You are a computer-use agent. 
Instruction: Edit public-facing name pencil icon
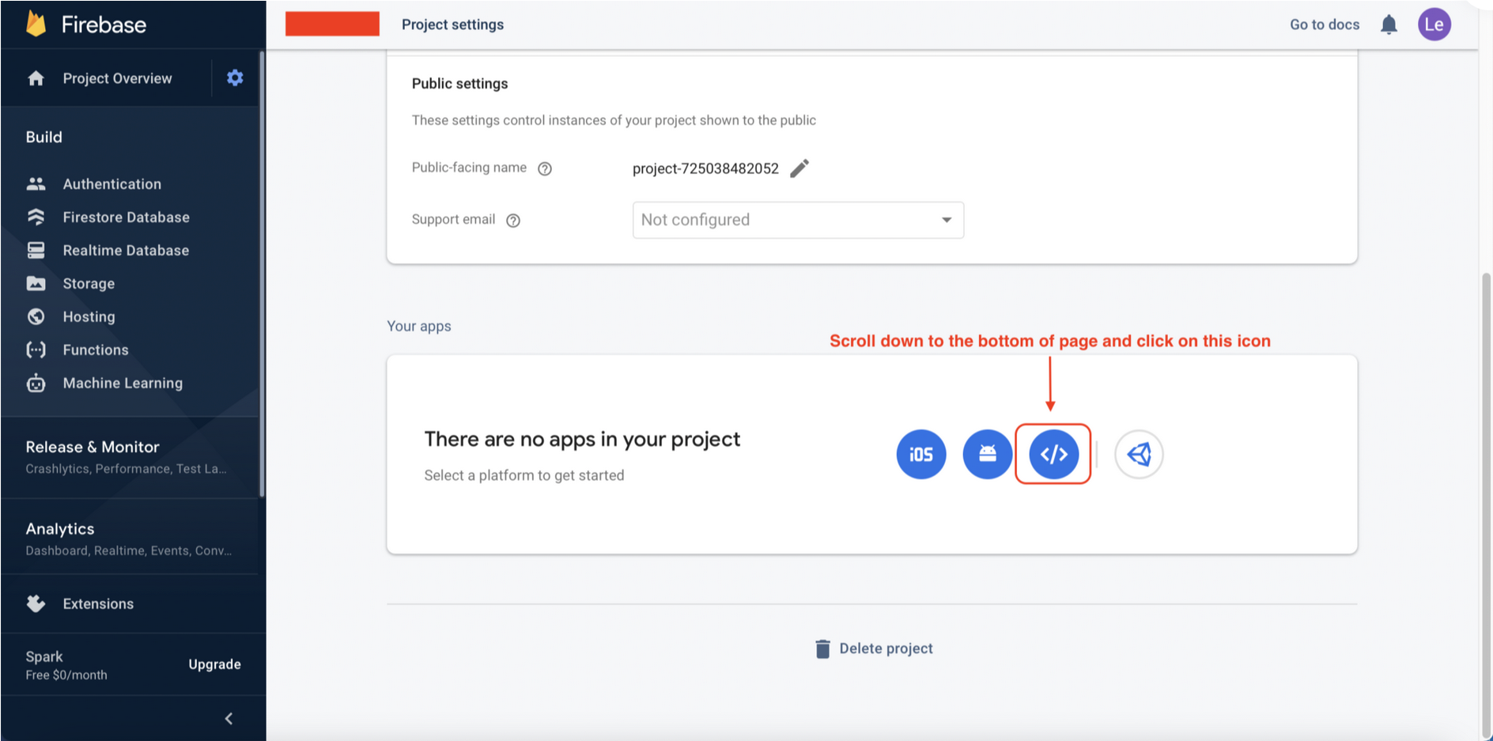point(799,168)
